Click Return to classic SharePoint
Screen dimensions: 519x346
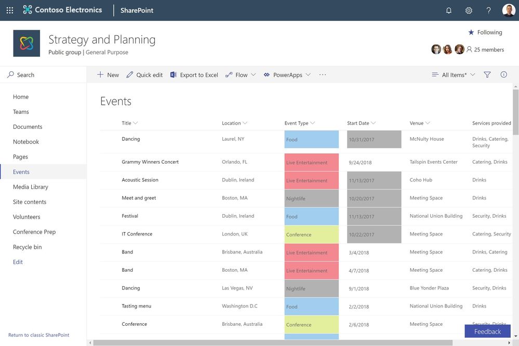[39, 335]
